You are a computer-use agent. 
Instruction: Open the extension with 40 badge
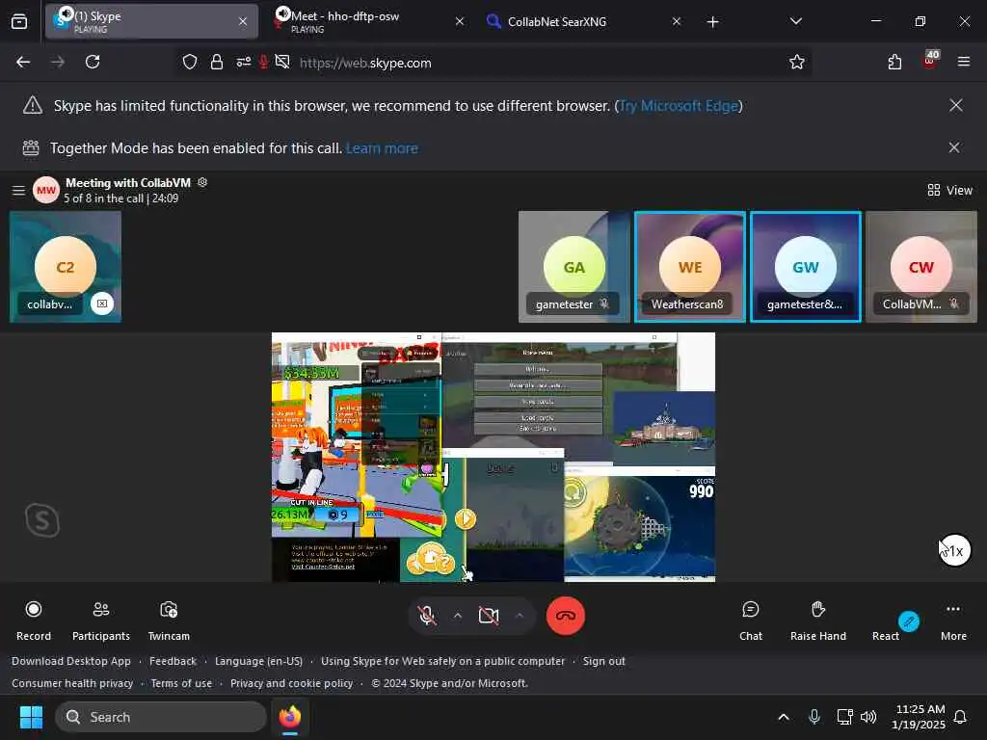[x=930, y=61]
